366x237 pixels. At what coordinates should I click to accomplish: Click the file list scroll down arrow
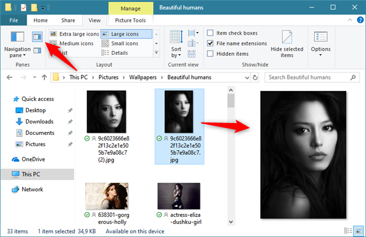(x=231, y=222)
